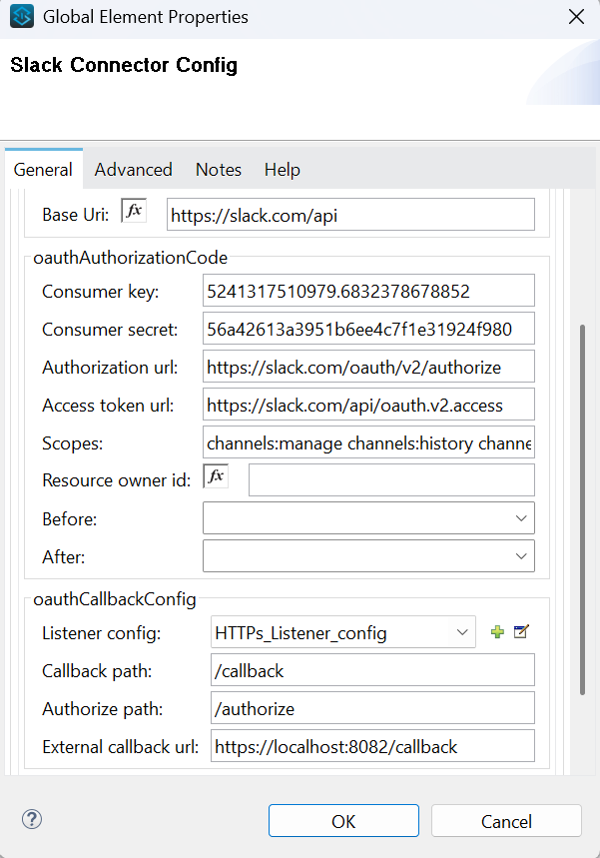Click the Authorize path field
This screenshot has width=600, height=858.
pyautogui.click(x=372, y=708)
